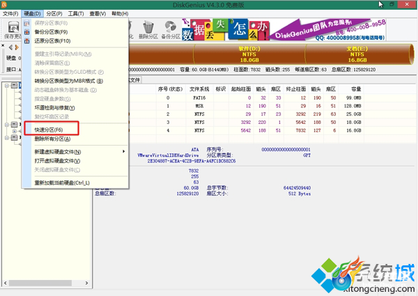Click the VMwareVirtualIDEHardDrive model text
This screenshot has width=418, height=296.
click(x=168, y=155)
